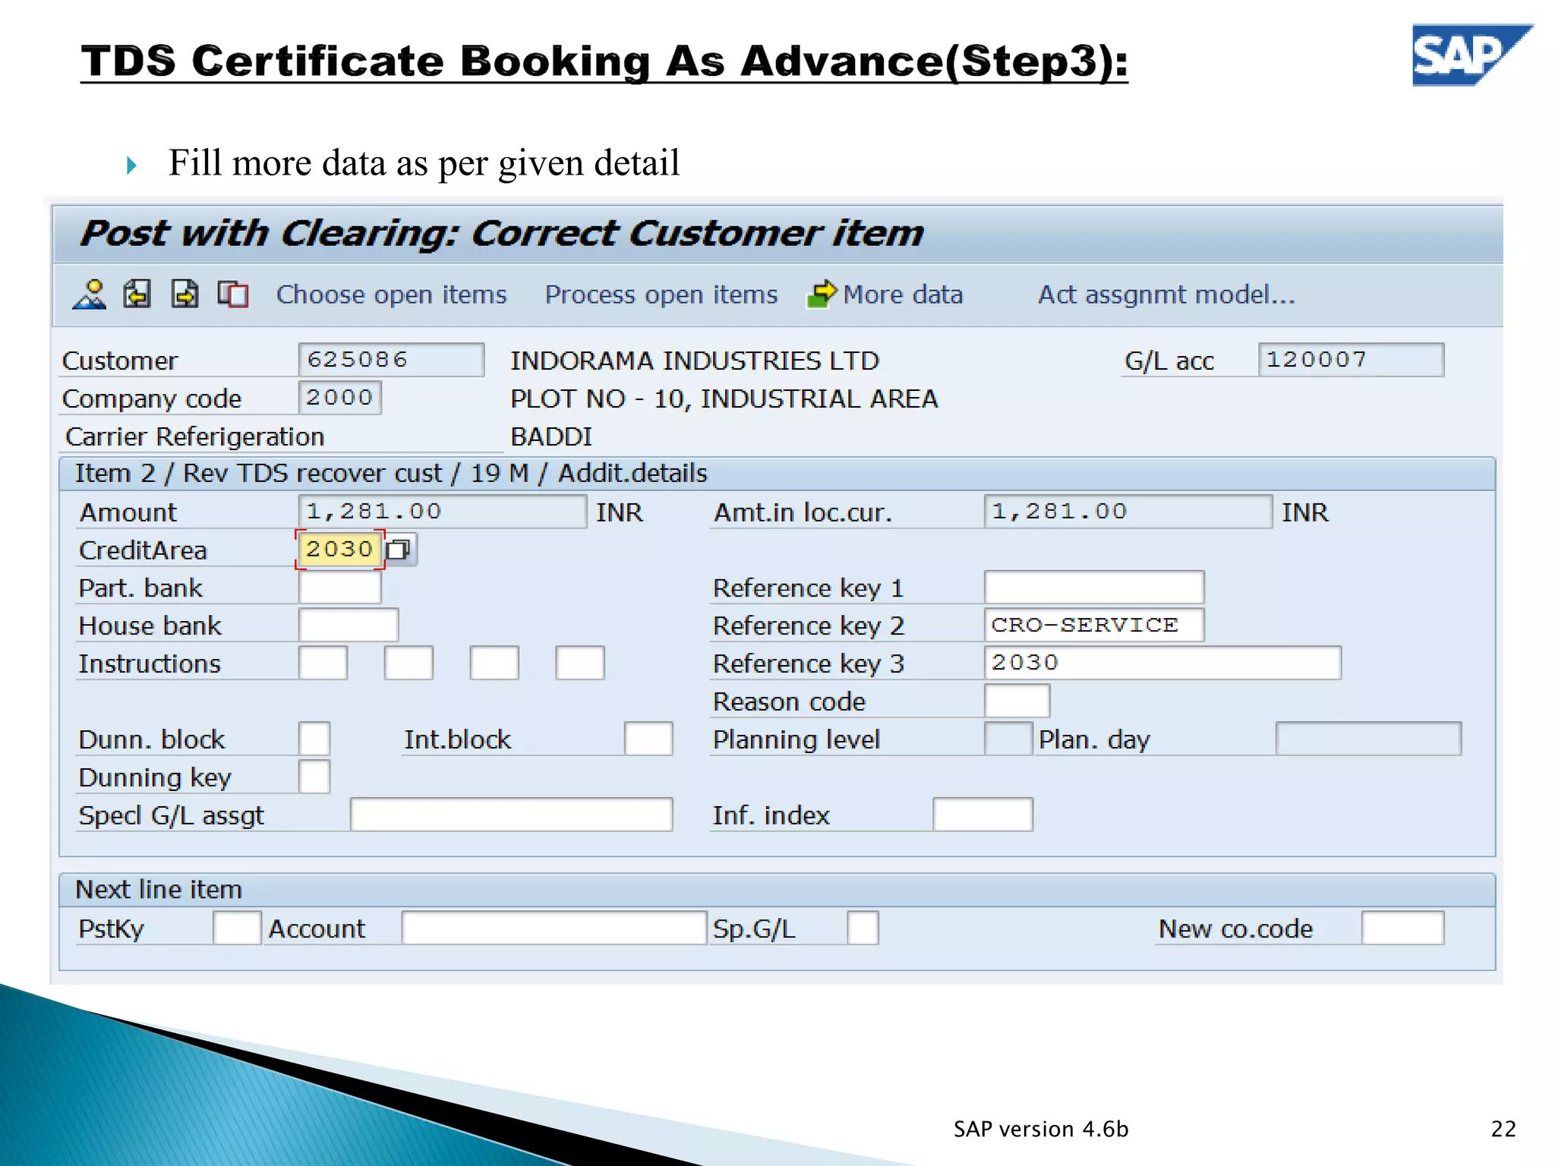Click Process open items
The width and height of the screenshot is (1555, 1166).
661,295
